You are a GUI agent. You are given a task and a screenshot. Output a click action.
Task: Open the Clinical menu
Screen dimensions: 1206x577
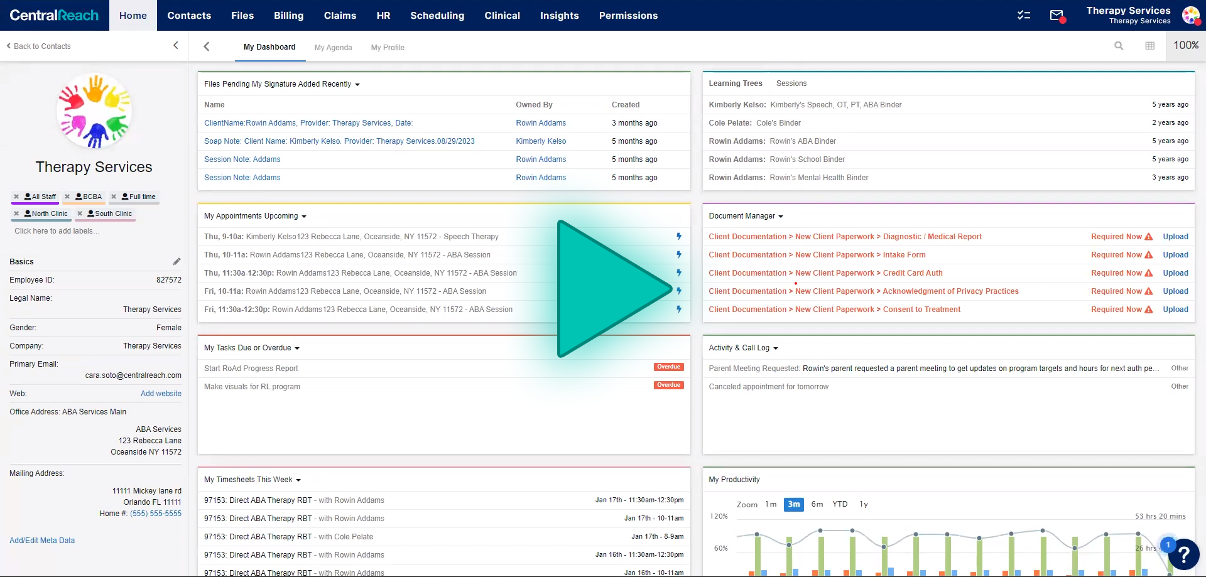(502, 15)
